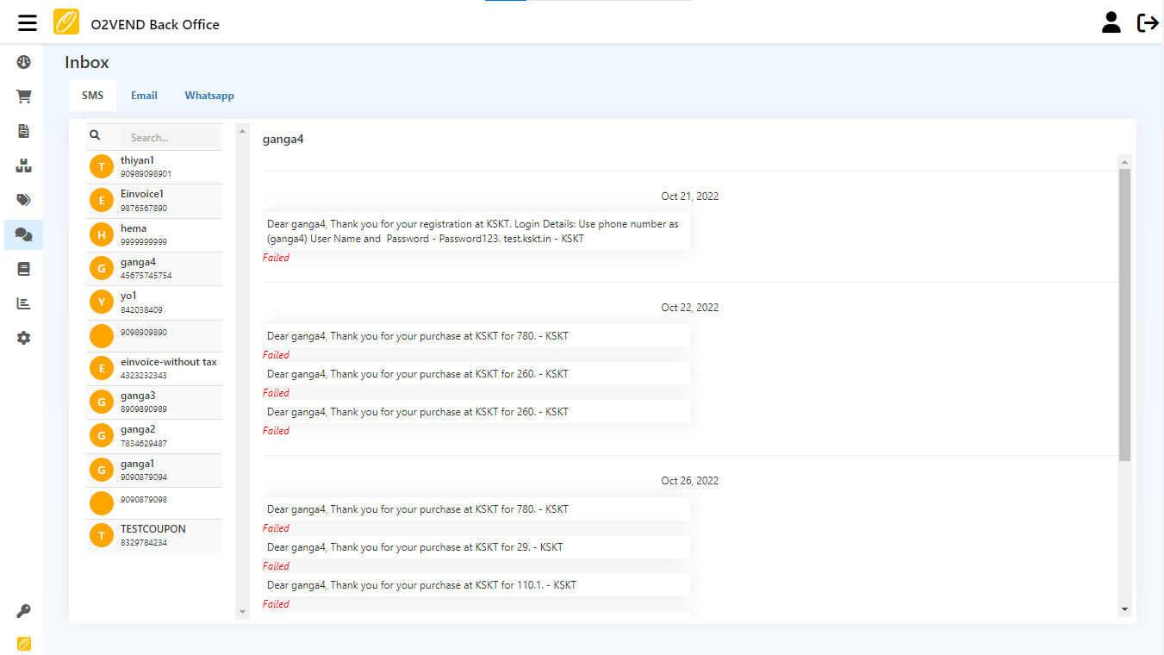Click the message pane scroll down arrow
This screenshot has width=1164, height=655.
pos(1124,609)
